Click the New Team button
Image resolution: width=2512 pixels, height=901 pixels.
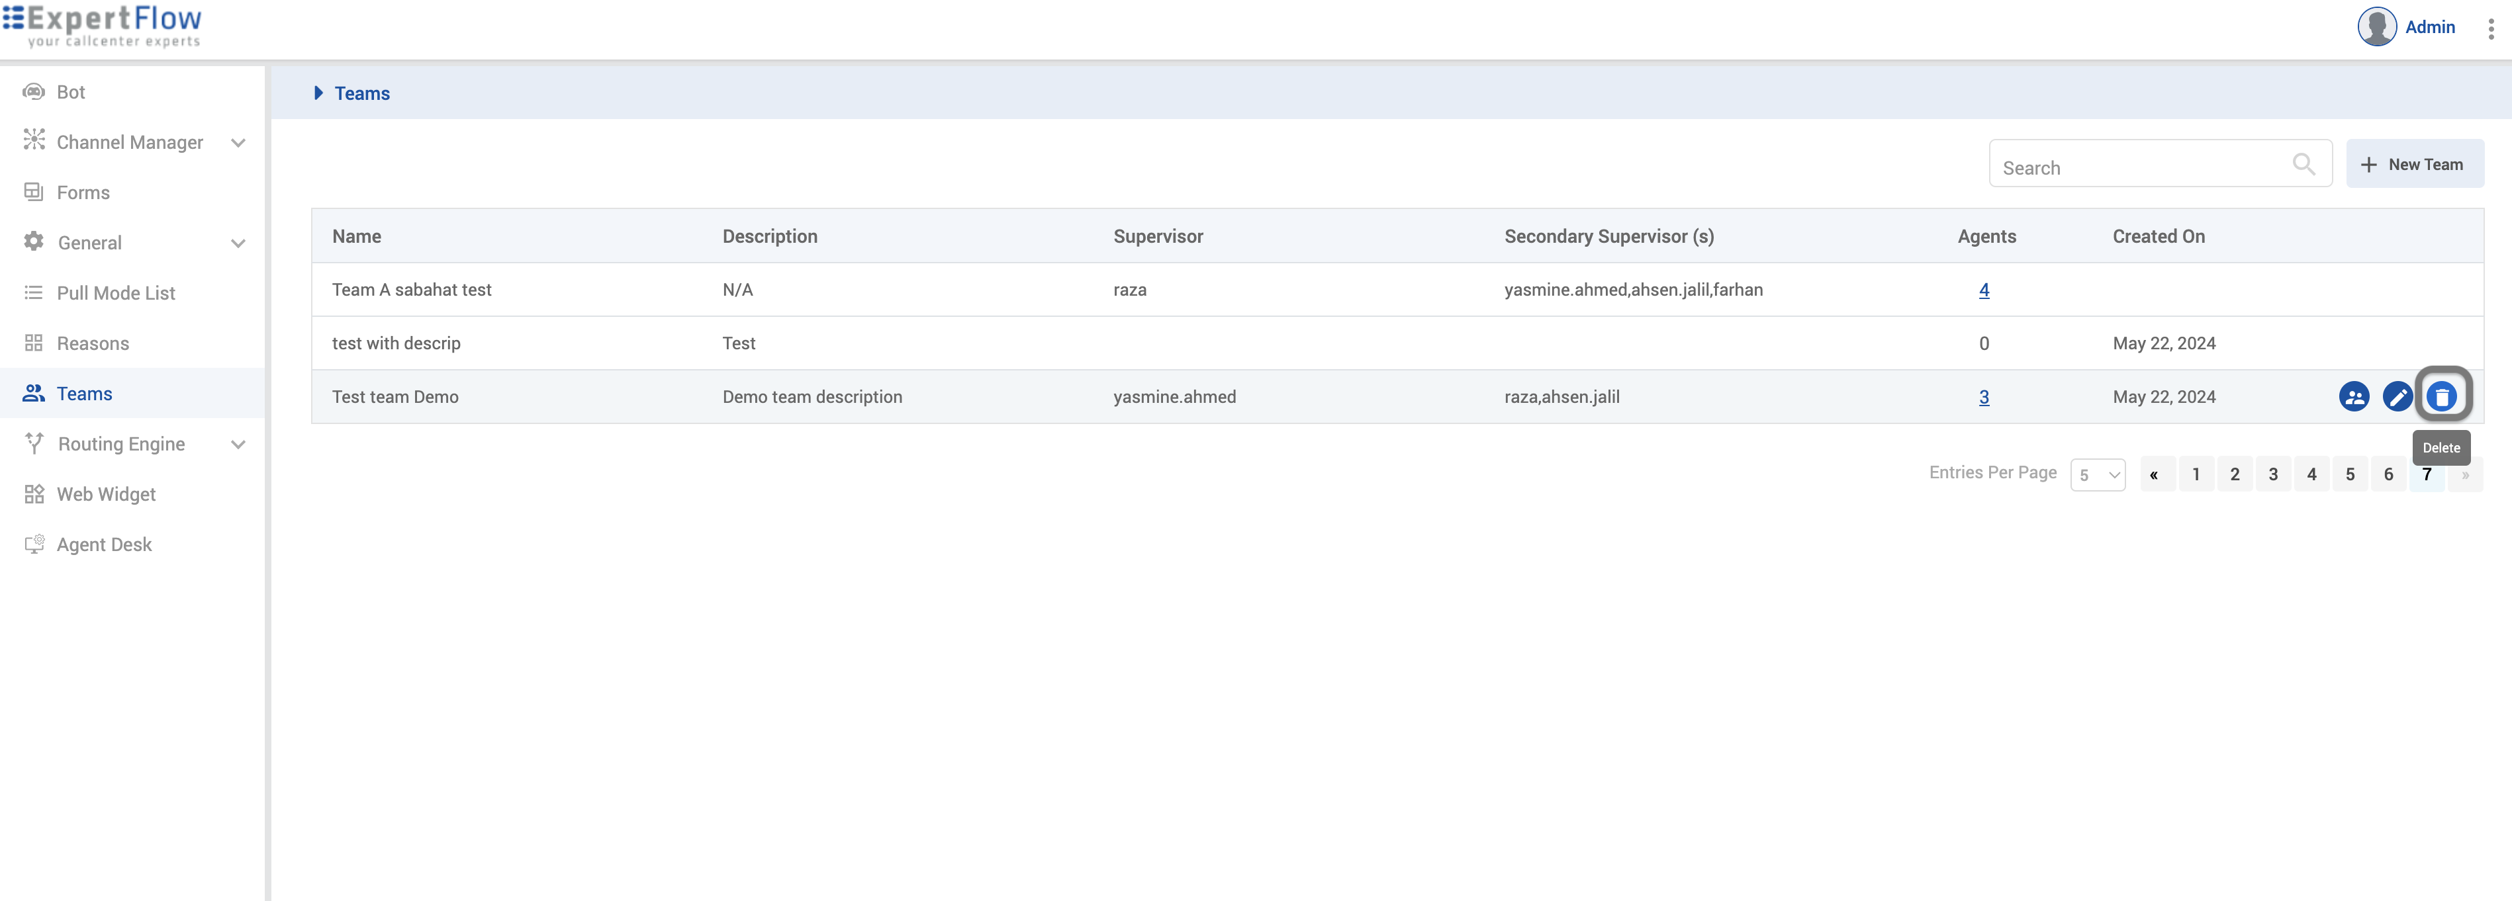click(2413, 165)
